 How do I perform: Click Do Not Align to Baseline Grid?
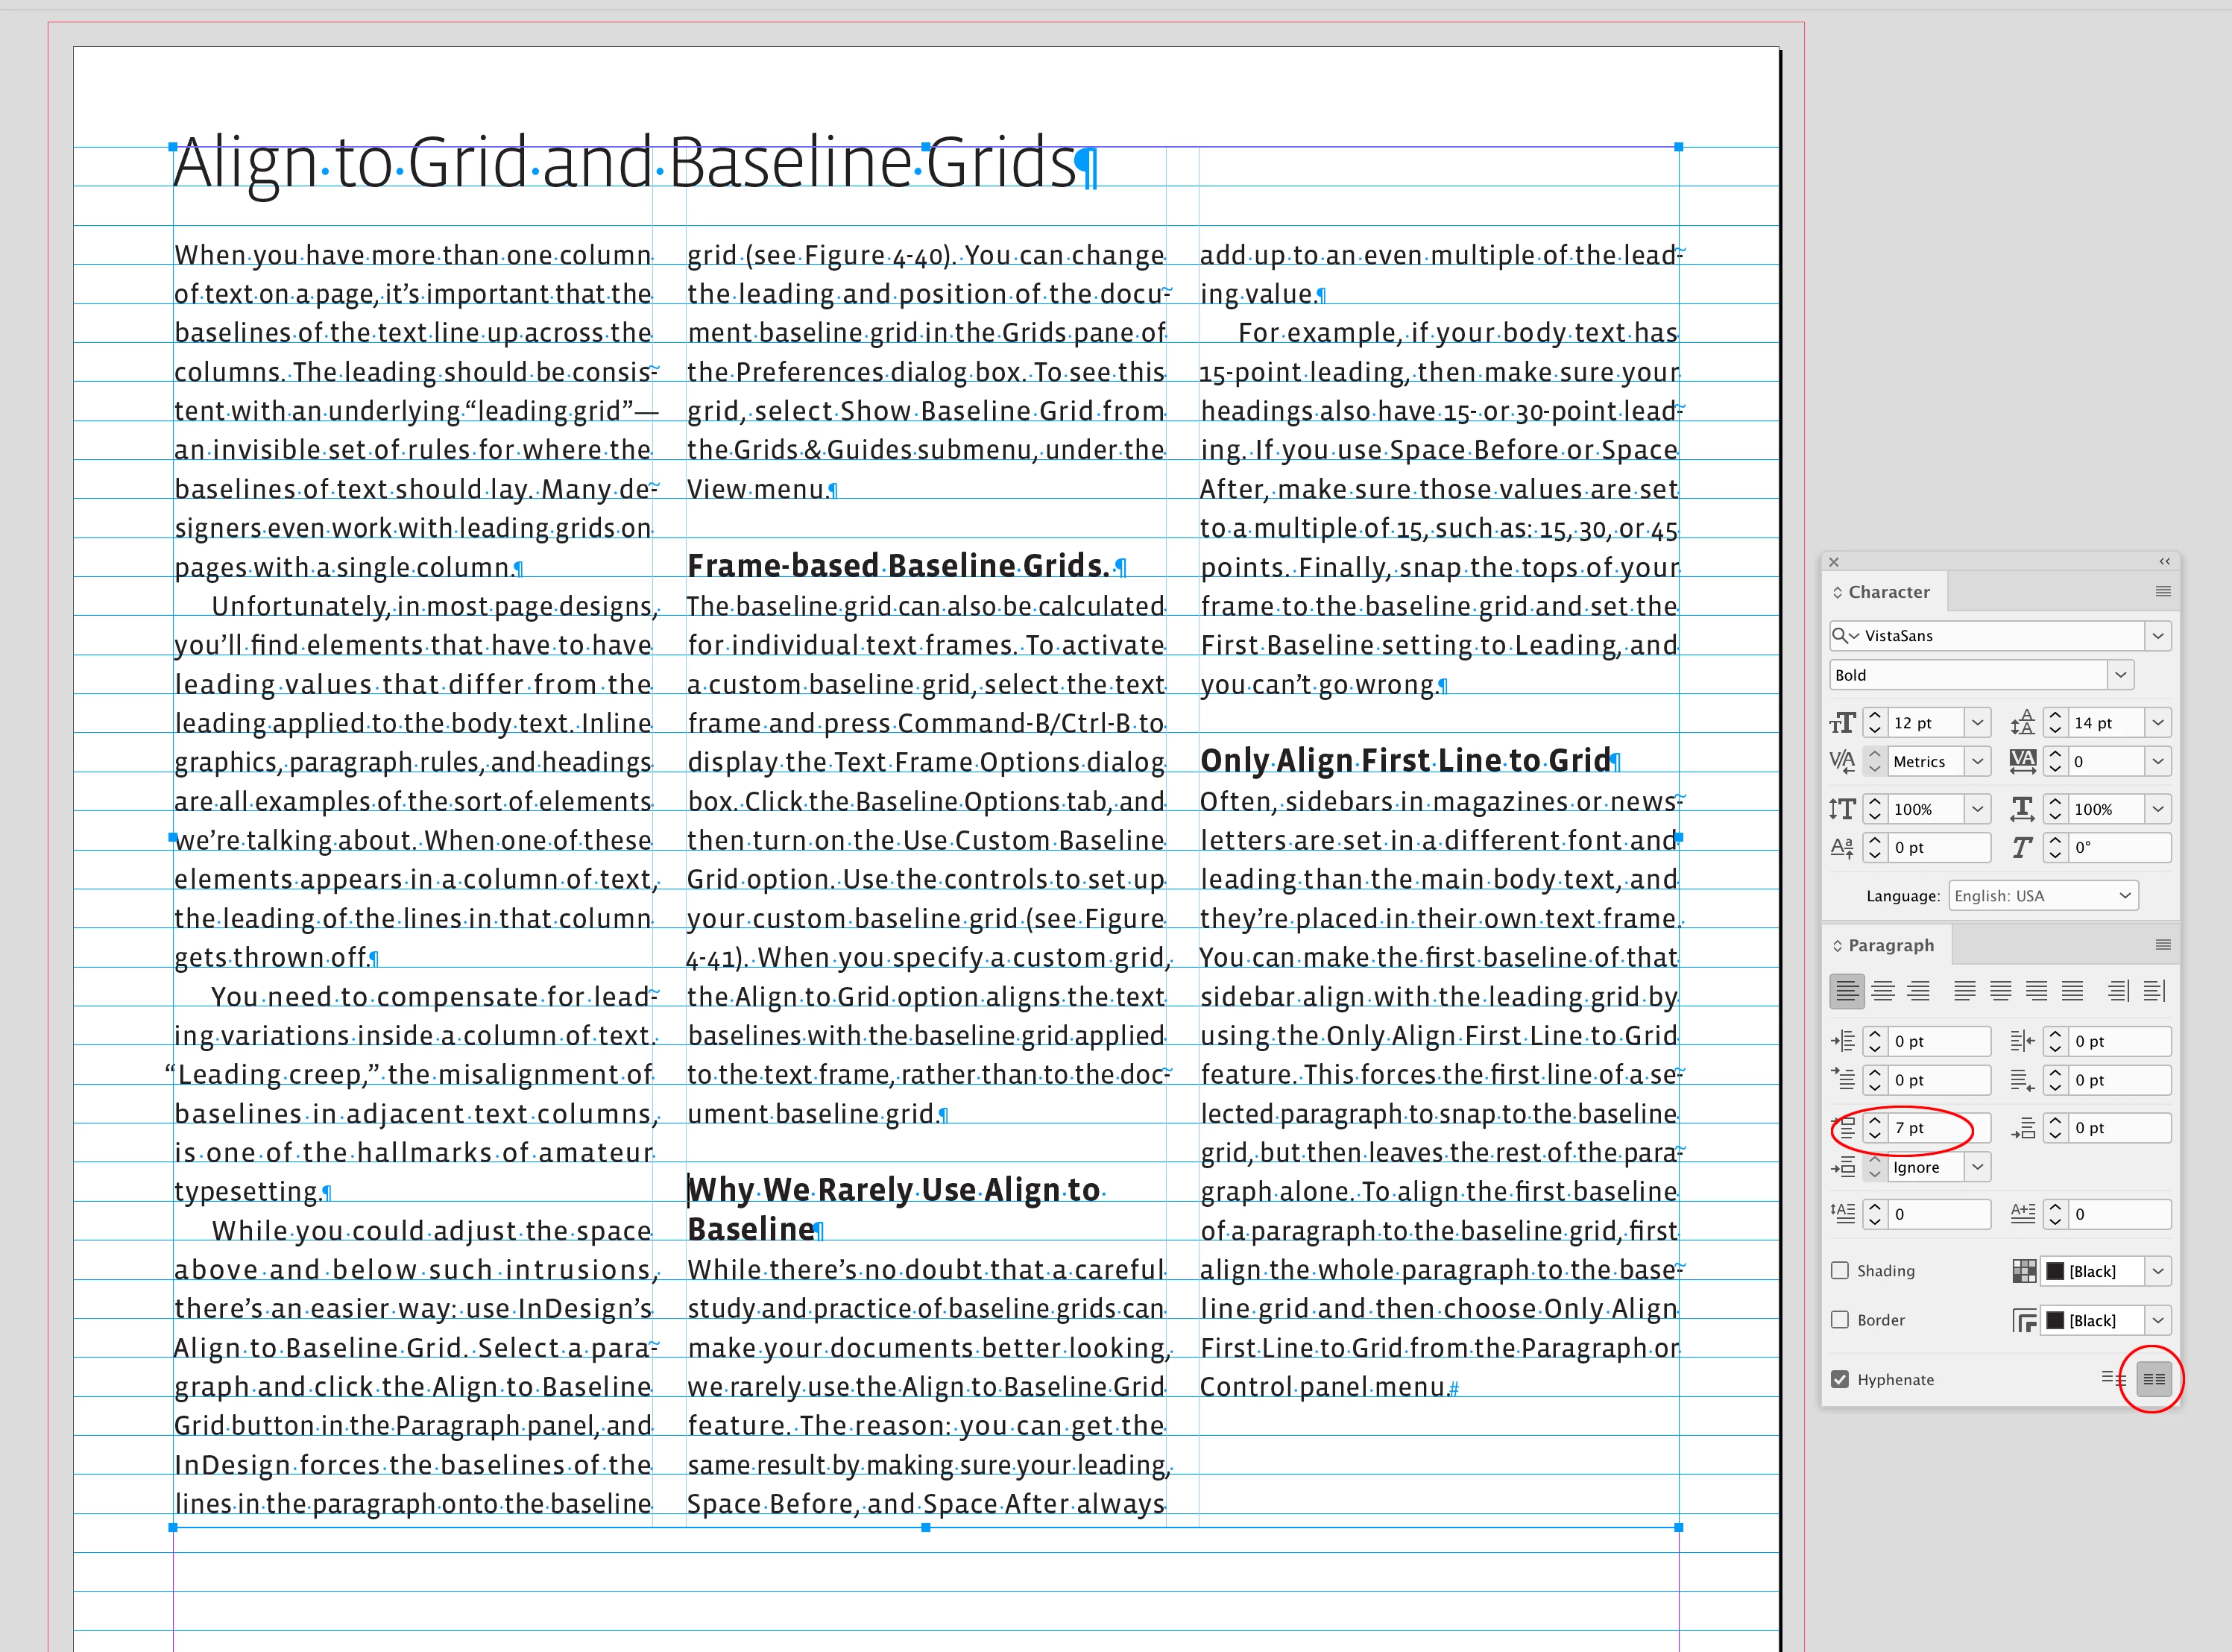click(2113, 1379)
